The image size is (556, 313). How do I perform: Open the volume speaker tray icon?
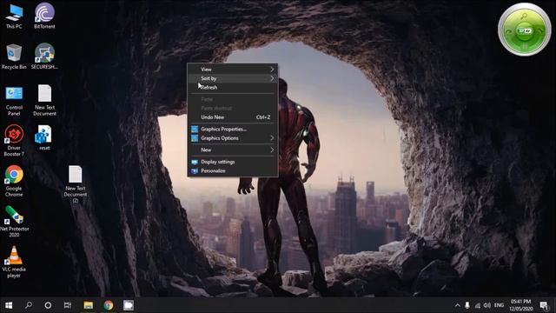pyautogui.click(x=487, y=305)
